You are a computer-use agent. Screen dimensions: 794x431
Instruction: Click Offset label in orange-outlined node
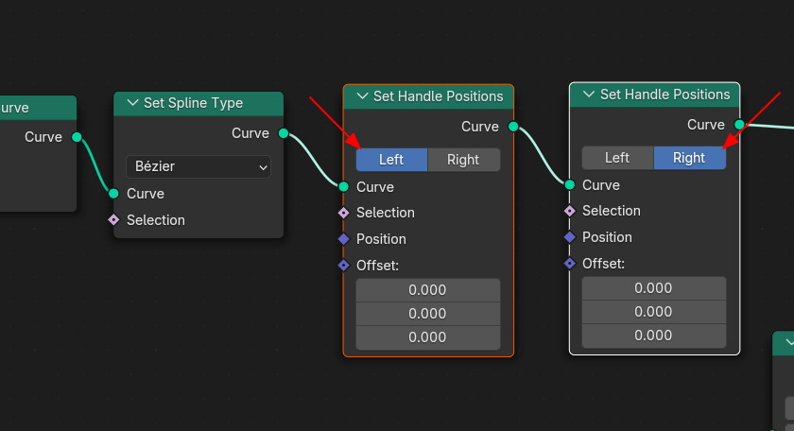(x=378, y=266)
